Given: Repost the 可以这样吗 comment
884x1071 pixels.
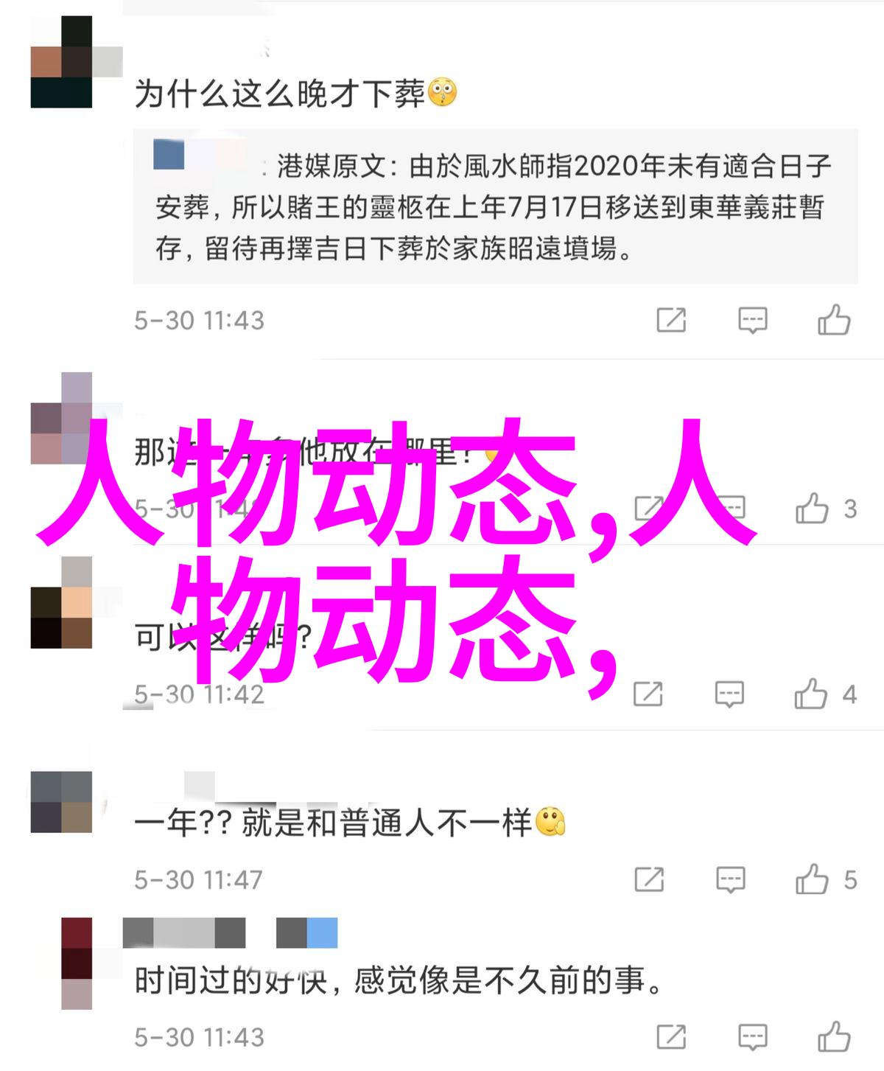Looking at the screenshot, I should (x=648, y=694).
